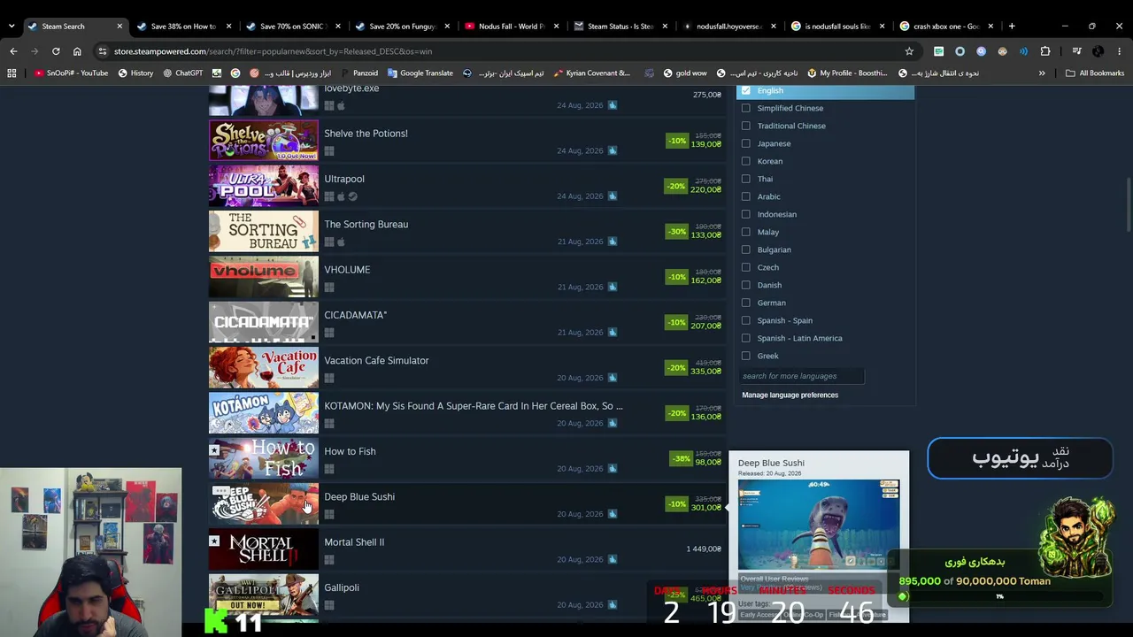Bookmark this page with the star icon
This screenshot has width=1133, height=637.
(x=909, y=51)
